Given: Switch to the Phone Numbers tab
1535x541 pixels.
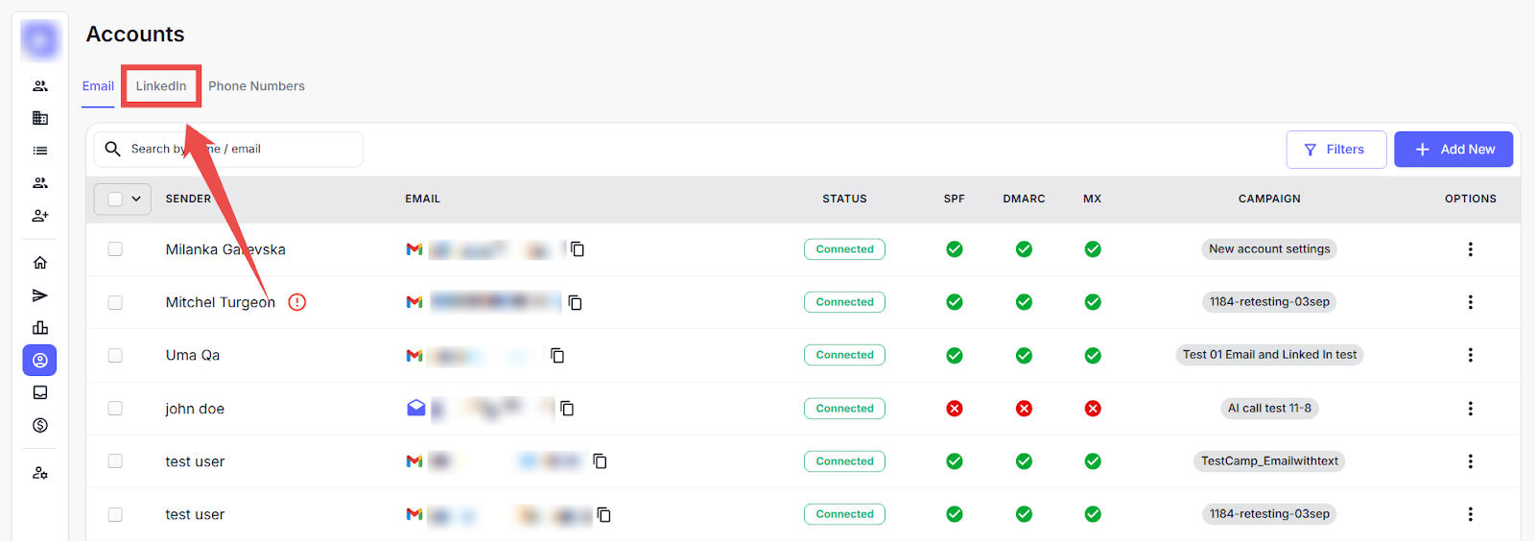Looking at the screenshot, I should click(x=256, y=86).
